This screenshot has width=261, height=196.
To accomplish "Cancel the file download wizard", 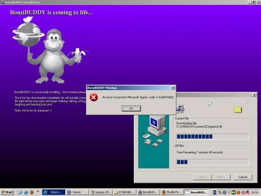I will click(243, 177).
